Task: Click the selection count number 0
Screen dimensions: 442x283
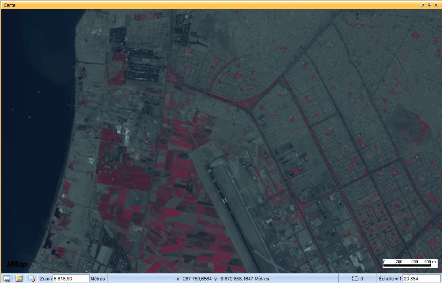Action: (x=361, y=279)
